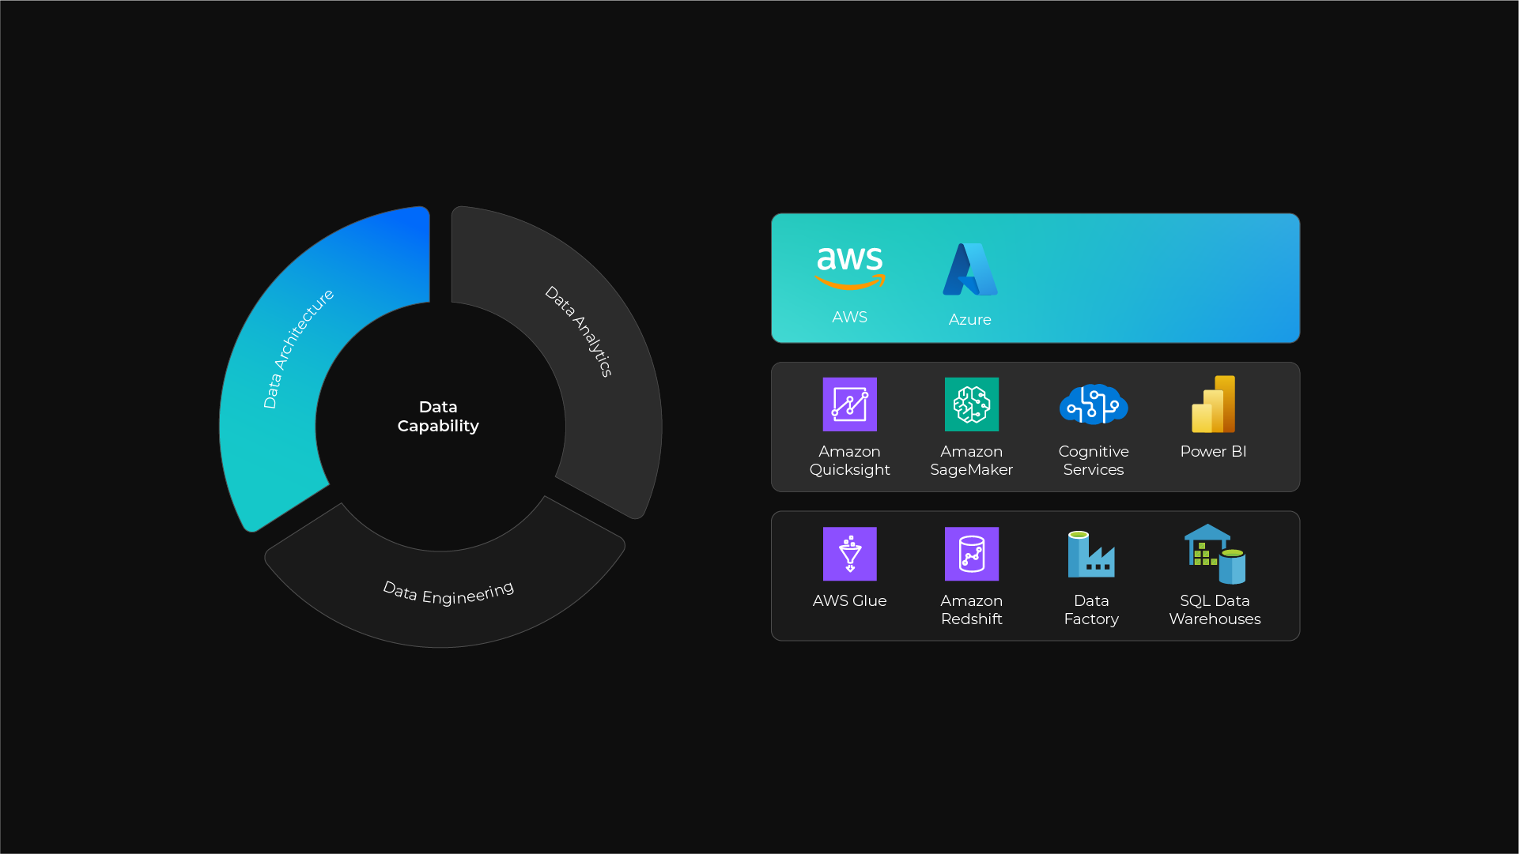Image resolution: width=1519 pixels, height=854 pixels.
Task: Click the Azure label text
Action: pyautogui.click(x=969, y=320)
